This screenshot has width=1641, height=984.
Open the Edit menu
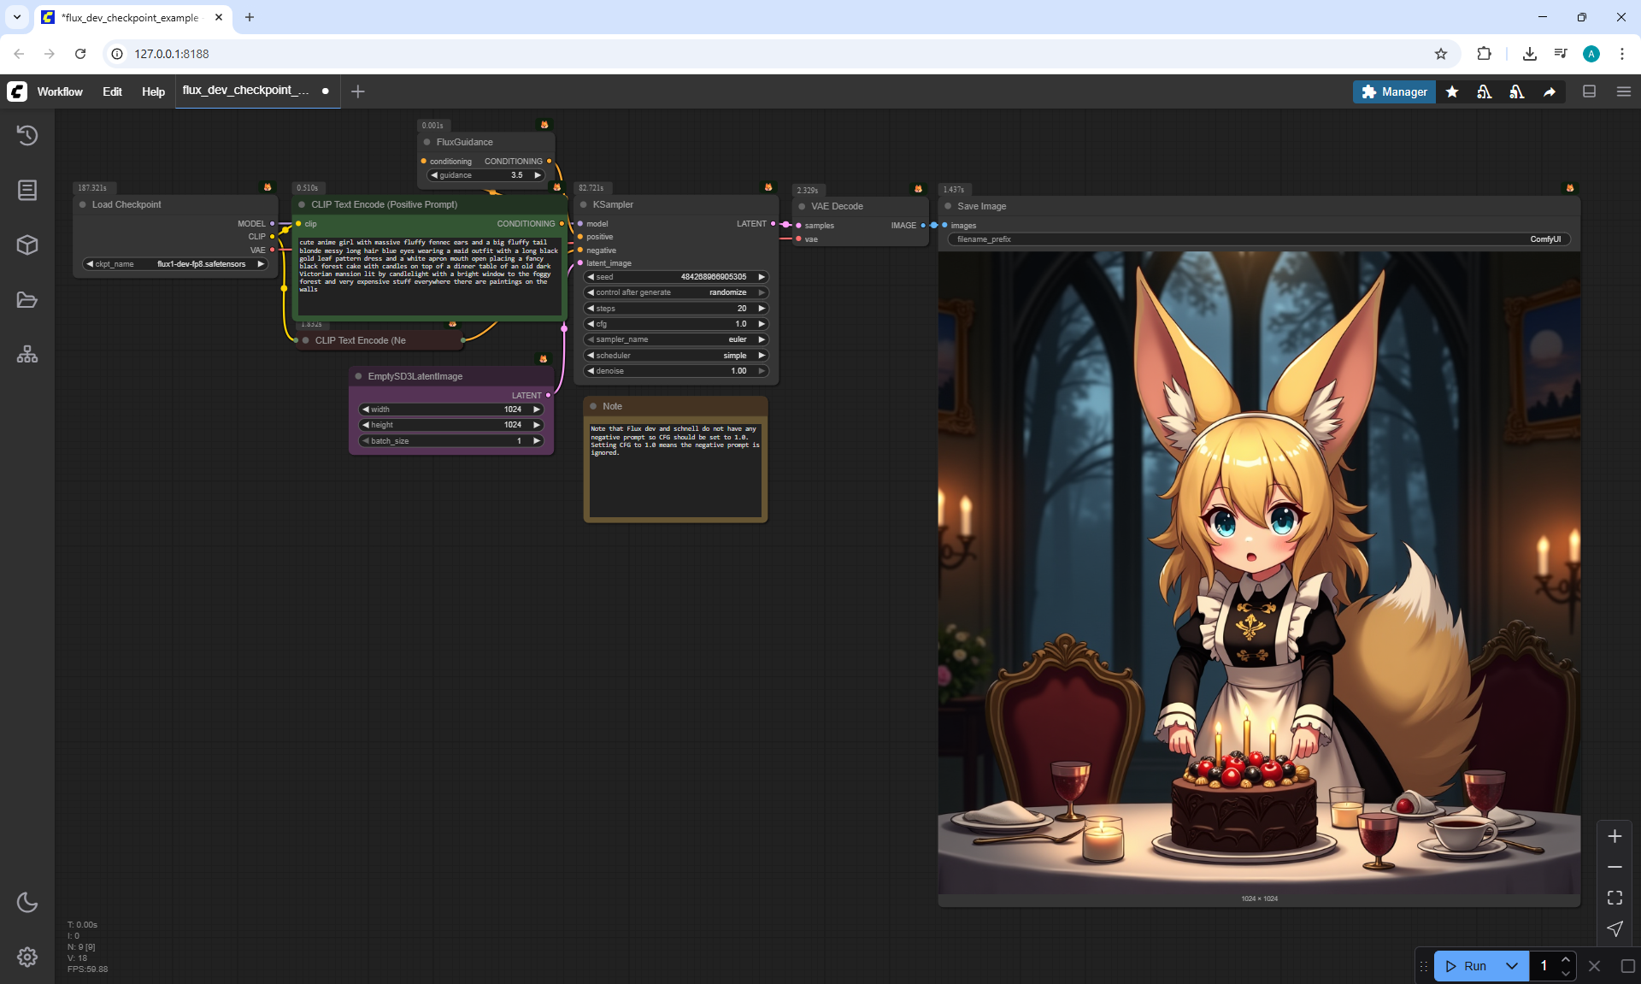coord(112,91)
